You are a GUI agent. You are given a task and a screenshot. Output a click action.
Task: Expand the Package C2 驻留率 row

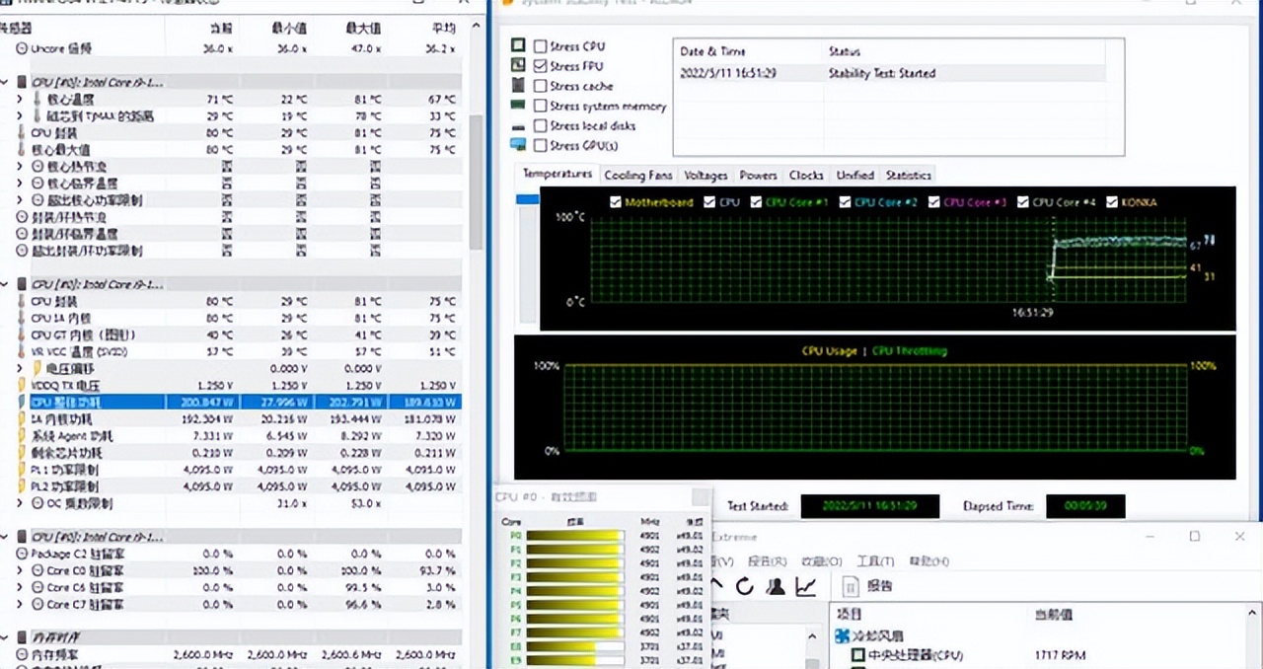coord(19,555)
